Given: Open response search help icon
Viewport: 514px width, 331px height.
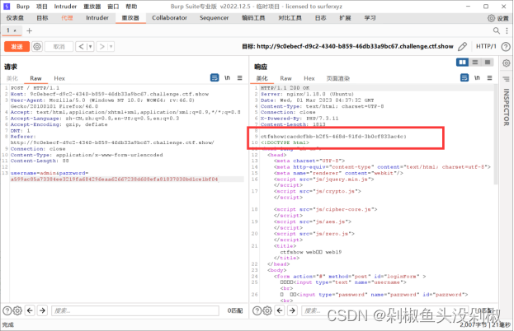Looking at the screenshot, I should (257, 310).
